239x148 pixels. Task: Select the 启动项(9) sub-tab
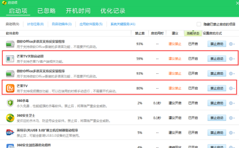13,24
